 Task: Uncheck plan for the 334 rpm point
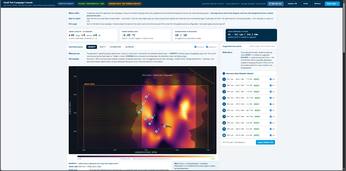pos(270,92)
